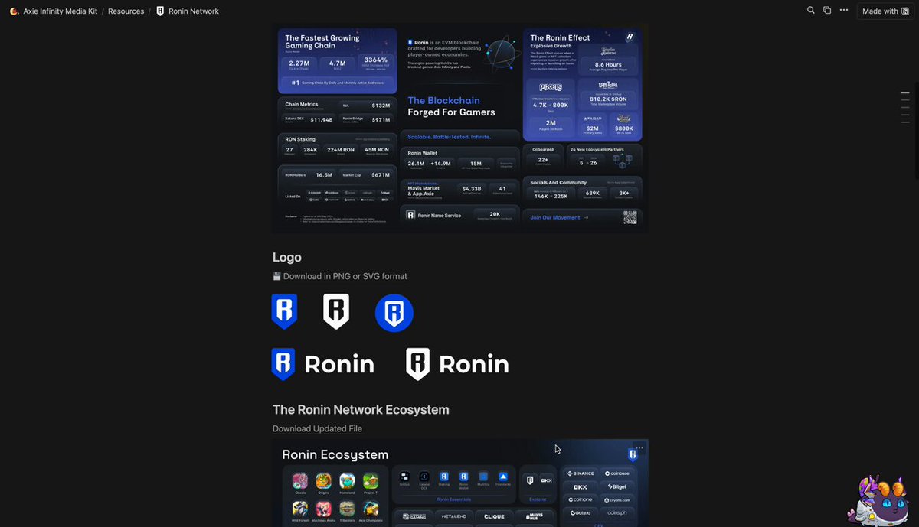The image size is (919, 527).
Task: Select the Staking icon in Ronin Essentials
Action: click(x=444, y=476)
